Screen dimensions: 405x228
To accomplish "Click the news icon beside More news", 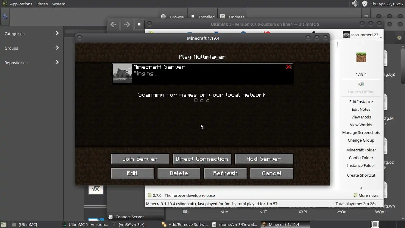I will tap(355, 195).
